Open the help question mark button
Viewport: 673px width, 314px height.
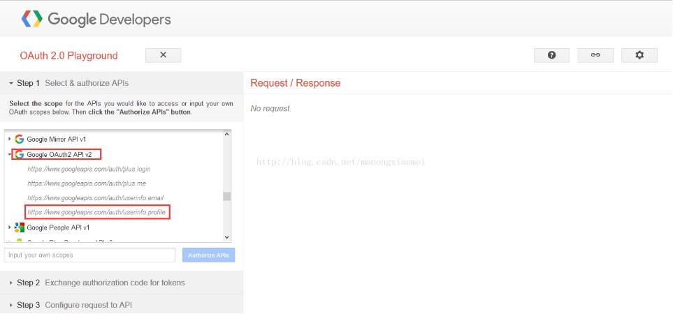click(x=551, y=55)
